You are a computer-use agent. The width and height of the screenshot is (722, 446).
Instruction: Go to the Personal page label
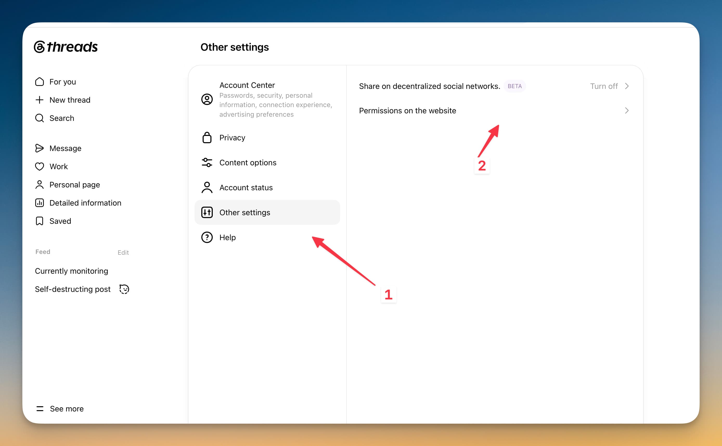point(75,185)
